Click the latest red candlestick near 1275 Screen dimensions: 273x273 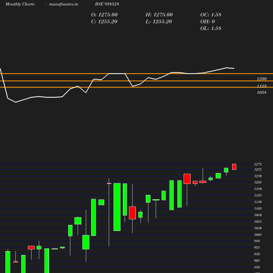234,167
